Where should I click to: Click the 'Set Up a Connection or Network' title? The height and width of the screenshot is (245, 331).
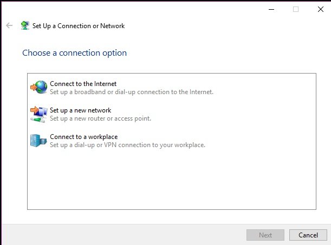click(x=79, y=26)
